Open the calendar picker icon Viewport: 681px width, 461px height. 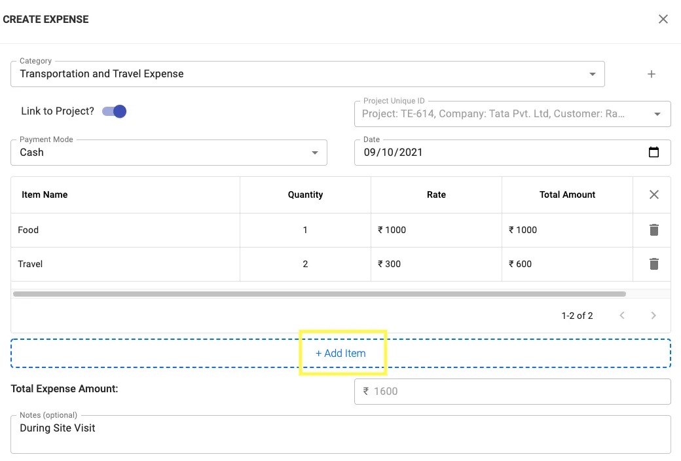pyautogui.click(x=653, y=153)
